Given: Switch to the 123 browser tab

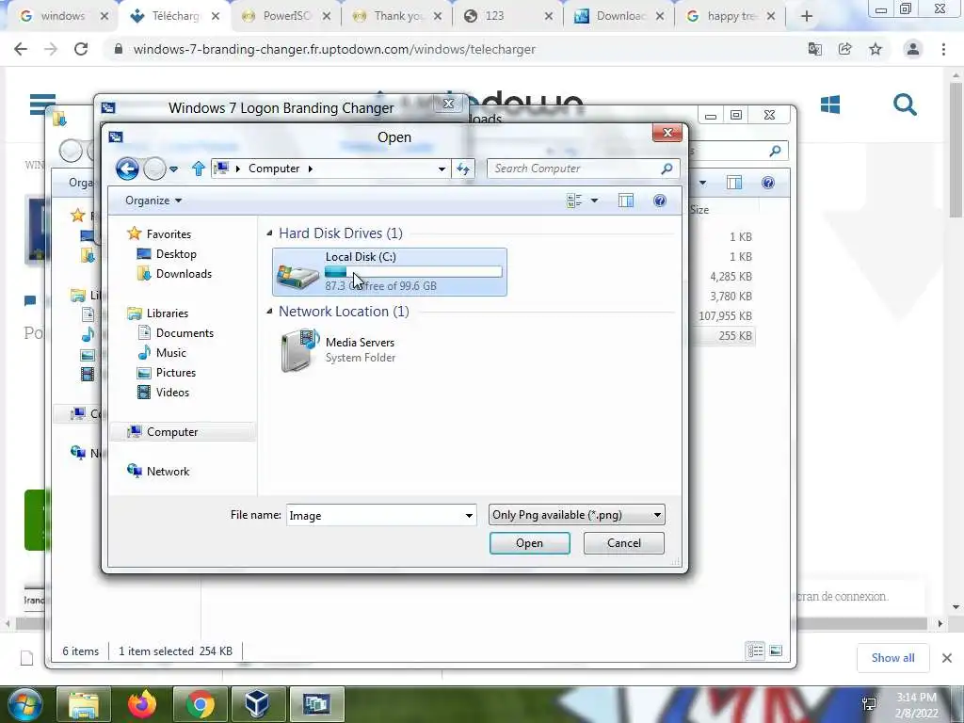Looking at the screenshot, I should click(507, 16).
